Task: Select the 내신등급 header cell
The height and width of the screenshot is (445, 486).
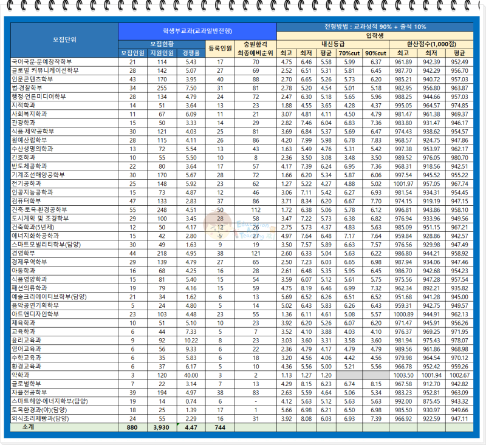Action: pos(333,44)
